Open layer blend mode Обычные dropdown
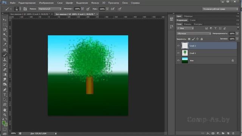242x136 pixels. 194,34
